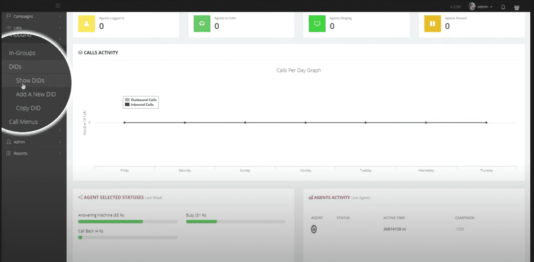Open the notifications bell
534x262 pixels.
(503, 7)
